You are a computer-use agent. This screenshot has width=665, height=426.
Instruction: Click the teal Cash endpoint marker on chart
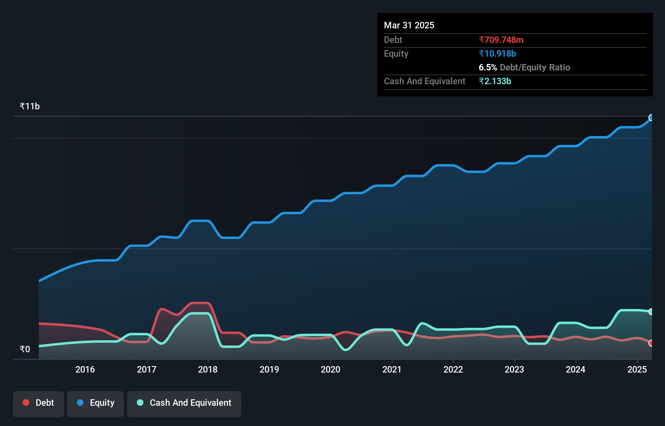click(x=652, y=311)
